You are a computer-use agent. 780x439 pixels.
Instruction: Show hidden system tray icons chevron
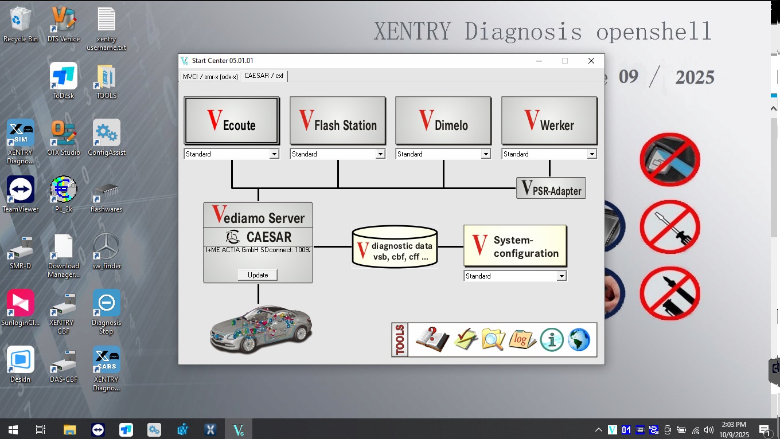click(598, 429)
